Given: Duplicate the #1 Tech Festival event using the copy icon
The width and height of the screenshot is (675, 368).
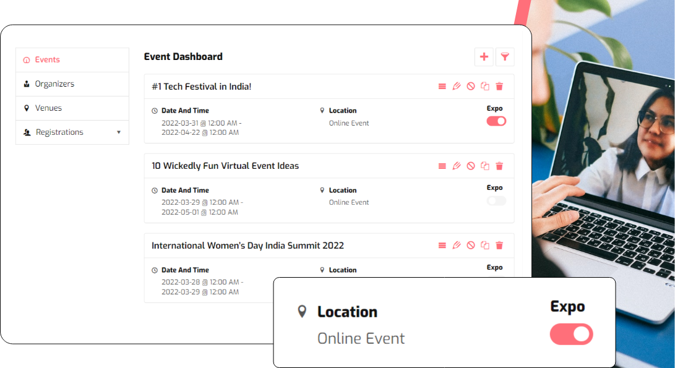Looking at the screenshot, I should click(x=485, y=86).
